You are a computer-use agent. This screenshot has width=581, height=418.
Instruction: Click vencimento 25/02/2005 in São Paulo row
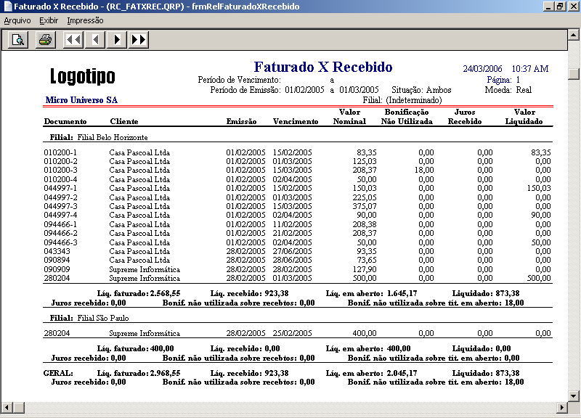coord(293,333)
